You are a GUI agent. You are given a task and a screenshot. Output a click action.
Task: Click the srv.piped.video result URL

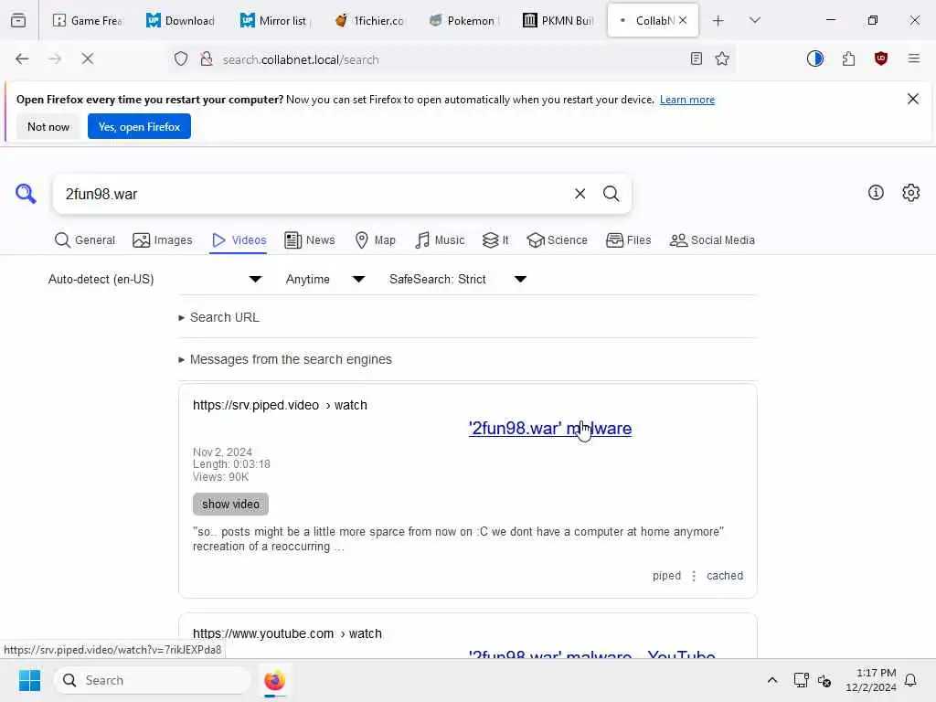[280, 405]
